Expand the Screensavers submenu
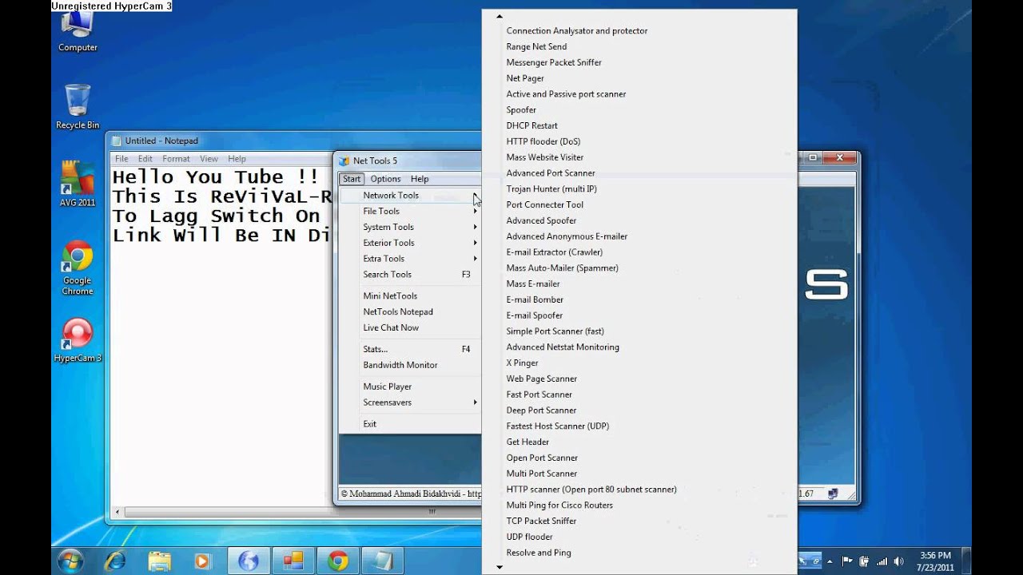 [x=410, y=402]
